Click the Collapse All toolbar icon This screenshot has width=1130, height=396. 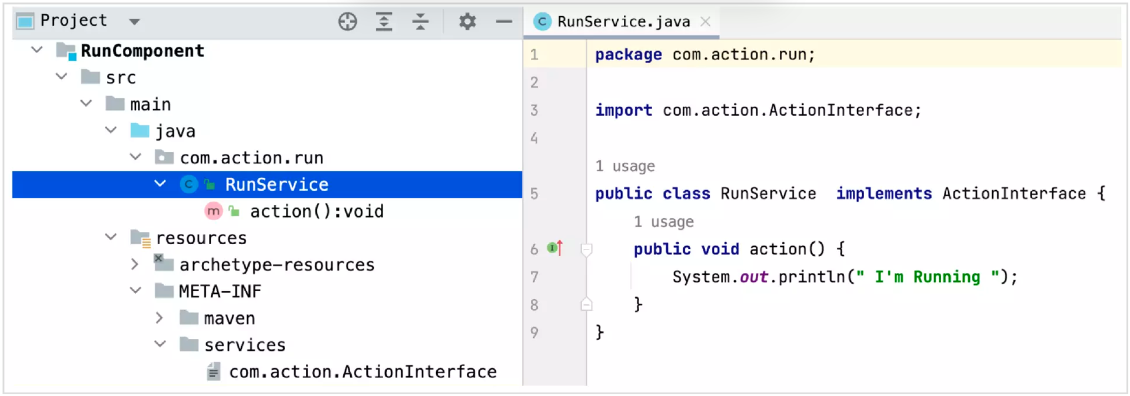[420, 22]
